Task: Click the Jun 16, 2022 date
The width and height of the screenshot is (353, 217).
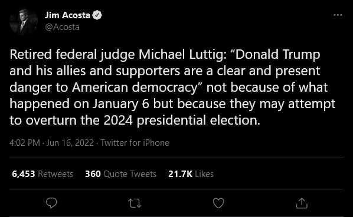Action: click(x=70, y=143)
